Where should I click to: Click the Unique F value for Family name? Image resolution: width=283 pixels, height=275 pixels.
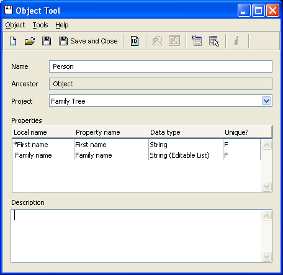tap(241, 155)
